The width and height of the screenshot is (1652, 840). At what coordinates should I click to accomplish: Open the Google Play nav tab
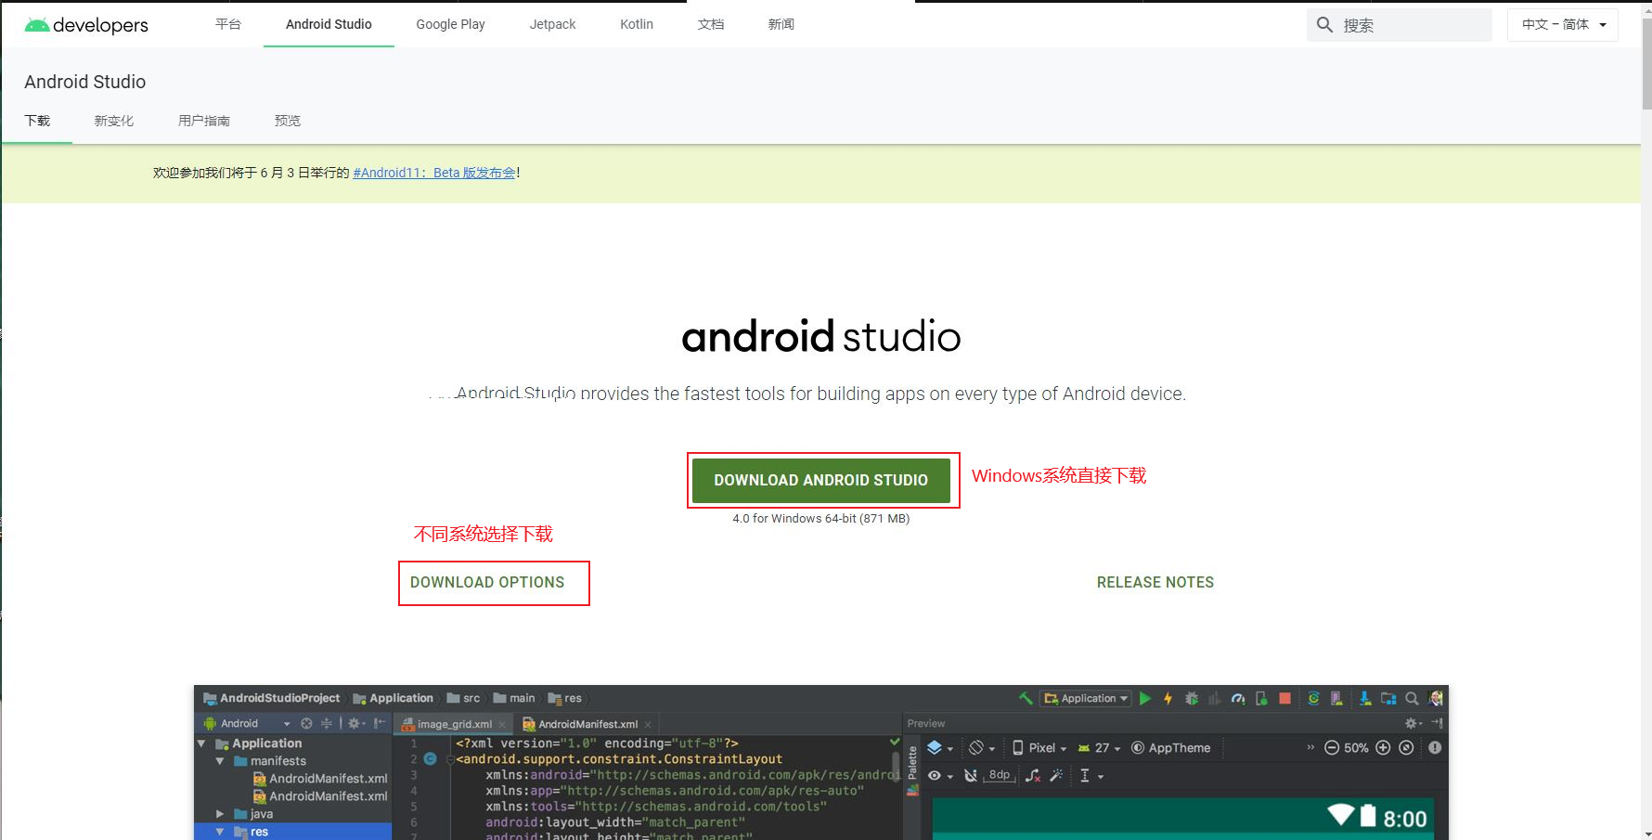(x=450, y=24)
